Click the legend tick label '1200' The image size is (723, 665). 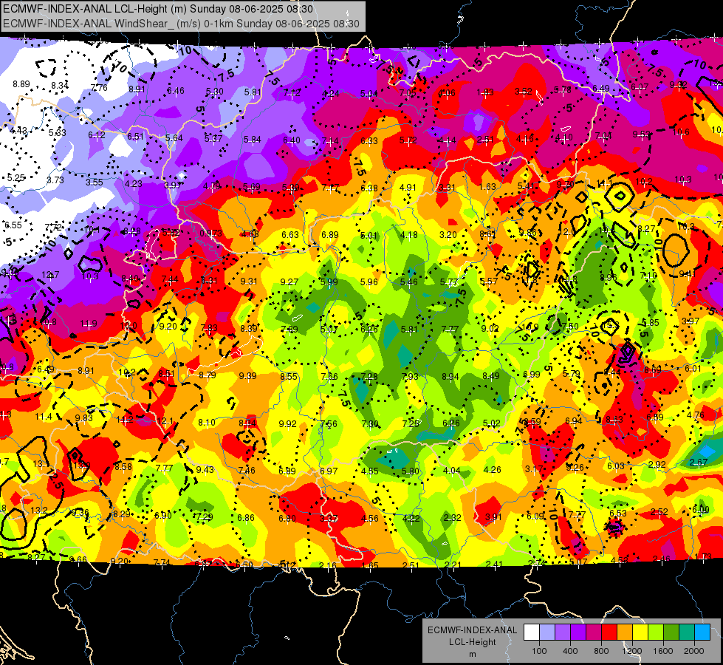(x=632, y=651)
